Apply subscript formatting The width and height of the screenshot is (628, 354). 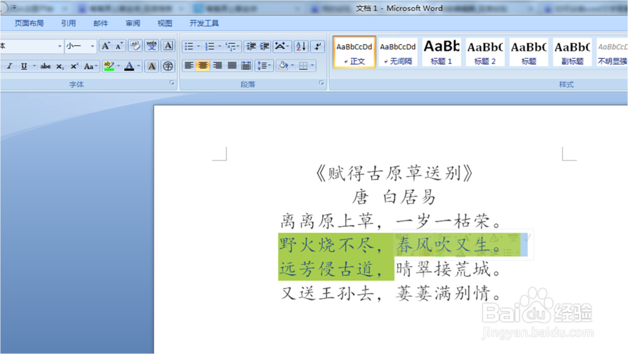click(60, 66)
